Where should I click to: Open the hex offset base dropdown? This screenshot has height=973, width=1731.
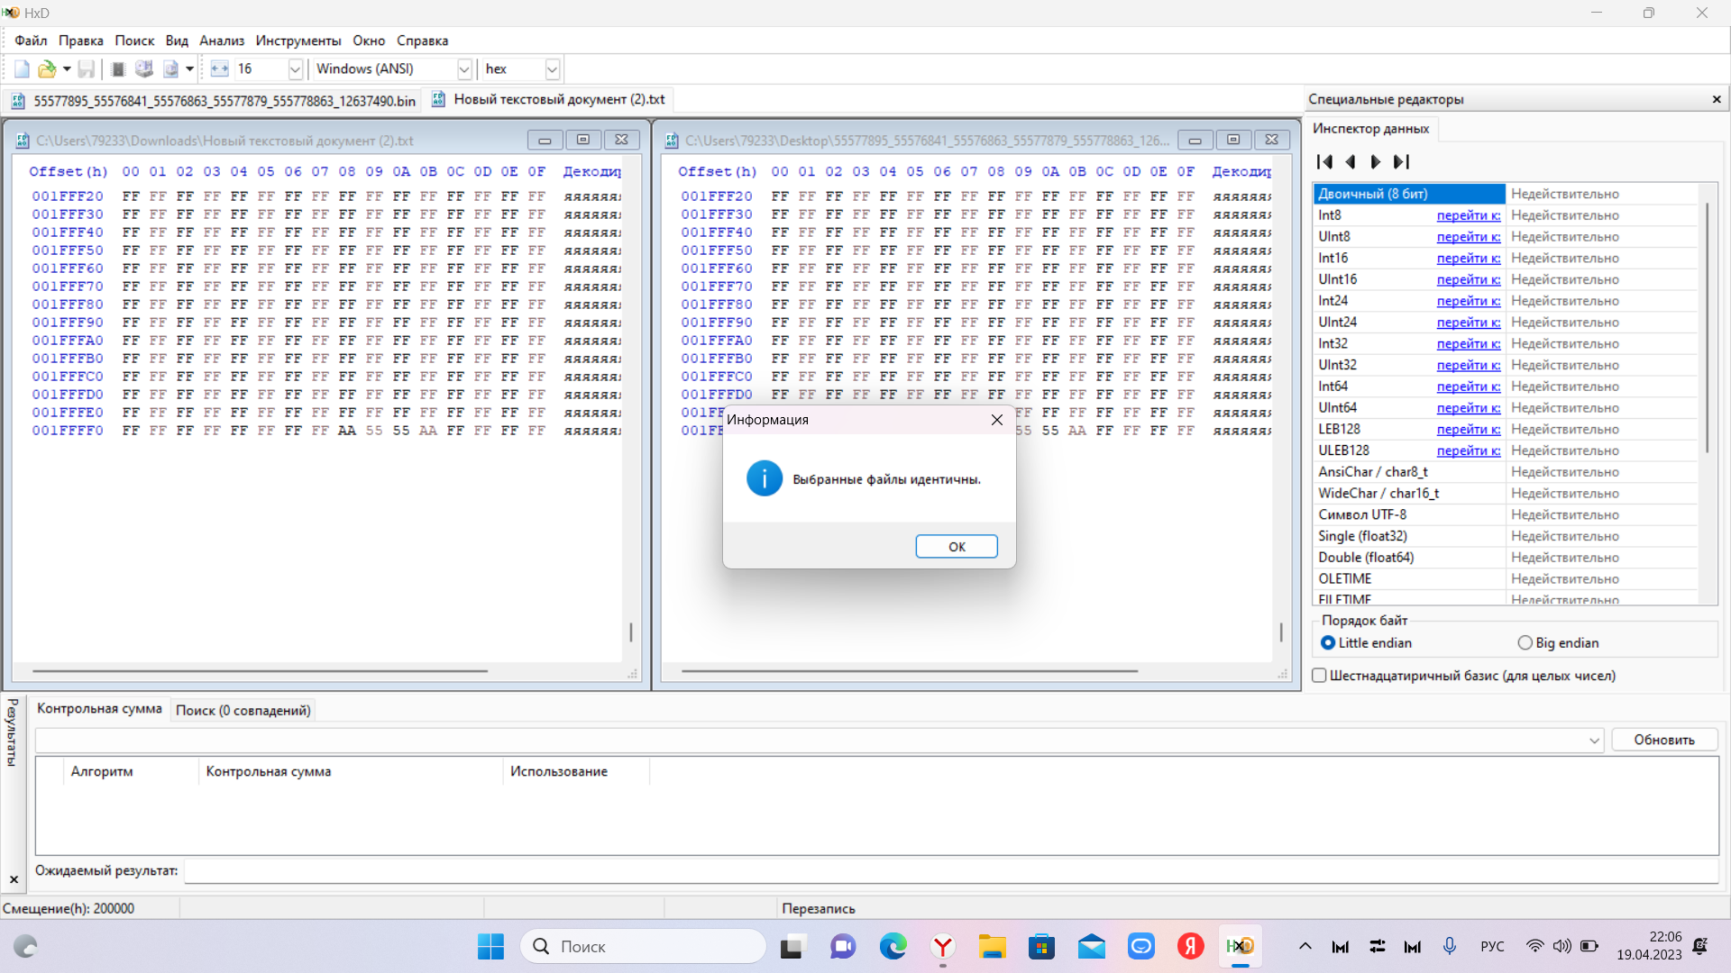(x=552, y=69)
